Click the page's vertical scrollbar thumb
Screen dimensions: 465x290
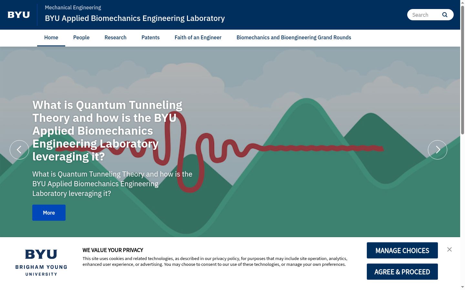pos(462,70)
